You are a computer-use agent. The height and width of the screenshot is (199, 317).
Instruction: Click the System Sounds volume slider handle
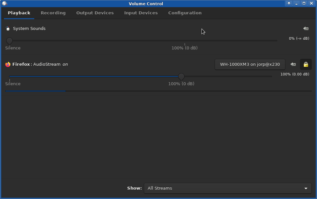click(9, 41)
